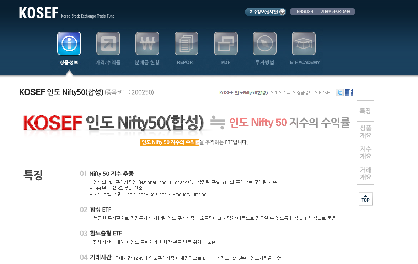
Task: Open the PDF windows icon
Action: (x=226, y=43)
